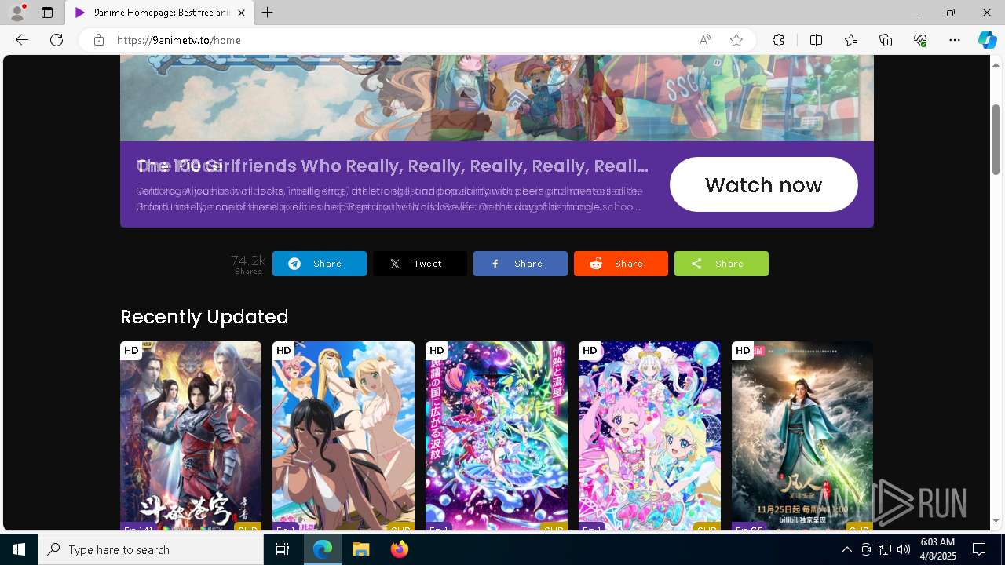Viewport: 1005px width, 565px height.
Task: Open File Explorer from taskbar
Action: [x=361, y=549]
